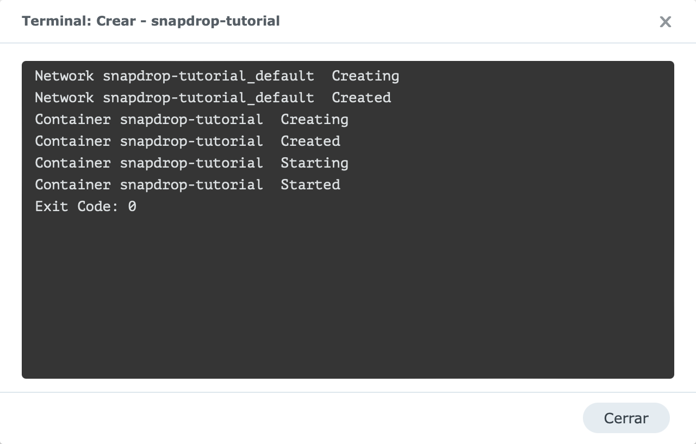696x444 pixels.
Task: Click the line 'Network snapdrop-tutorial_default Creating'
Action: click(217, 76)
